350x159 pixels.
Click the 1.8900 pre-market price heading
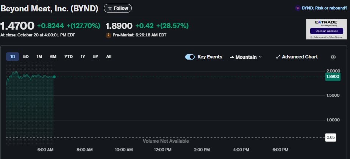[119, 26]
